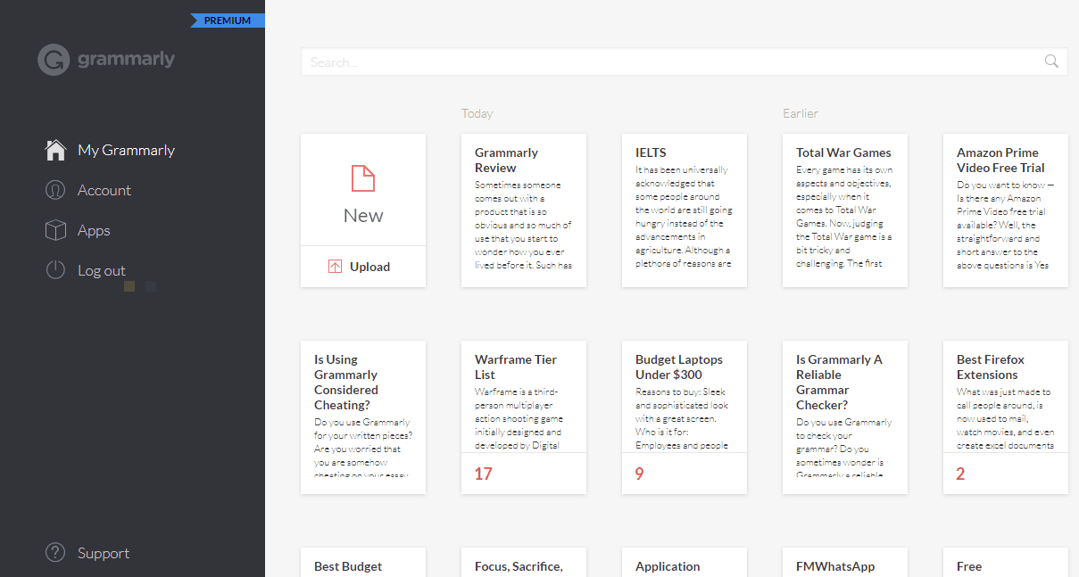Open Is Grammarly A Reliable Grammar Checker
Viewport: 1079px width, 577px height.
tap(845, 417)
